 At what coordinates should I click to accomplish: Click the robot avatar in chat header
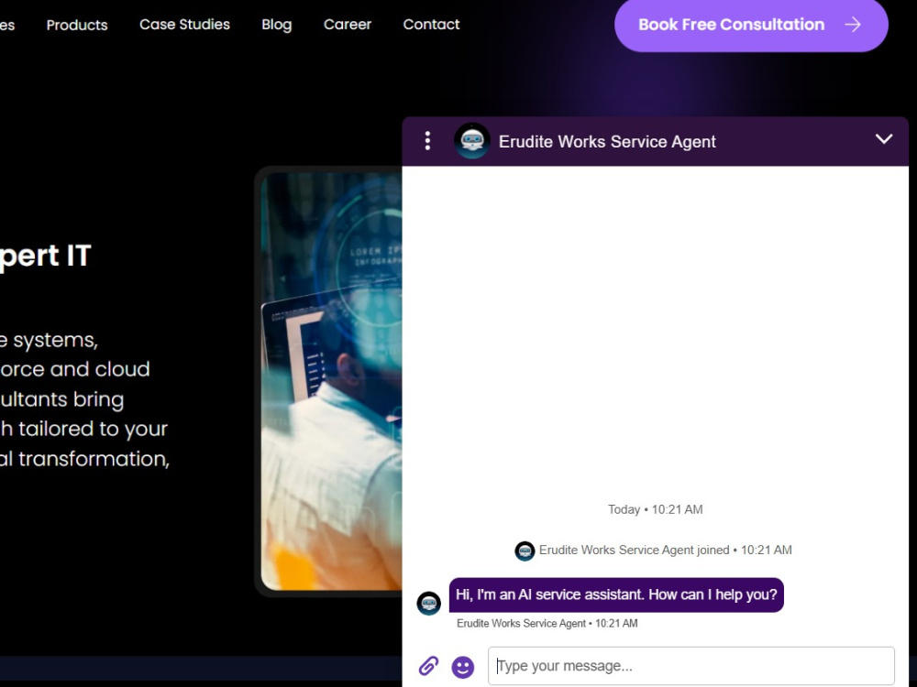point(472,141)
